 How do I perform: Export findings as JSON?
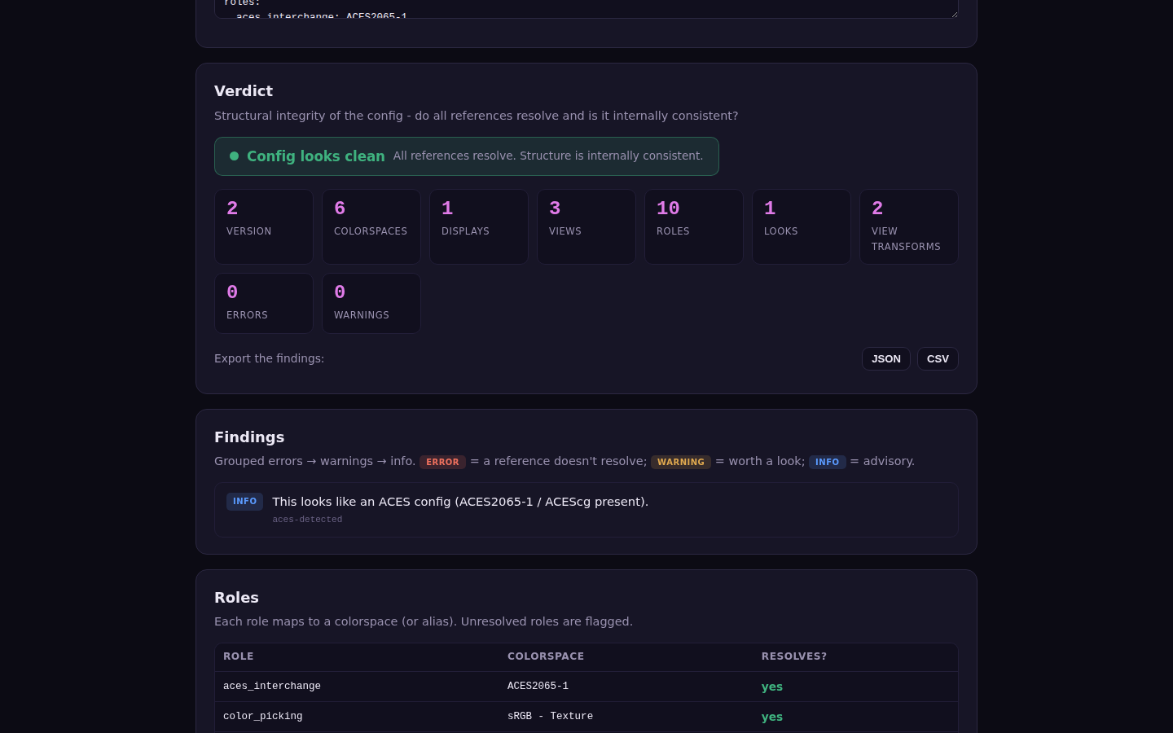(x=885, y=359)
